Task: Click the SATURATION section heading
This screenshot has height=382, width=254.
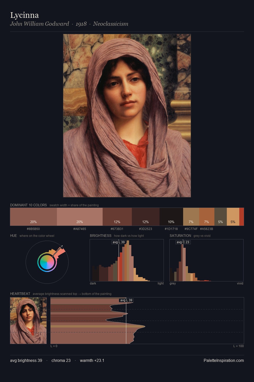Action: (x=180, y=236)
